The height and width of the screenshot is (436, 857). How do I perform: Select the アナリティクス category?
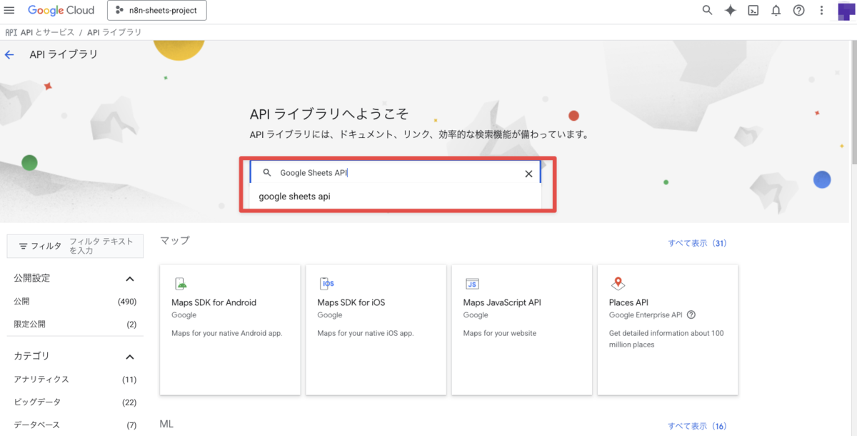(75, 379)
